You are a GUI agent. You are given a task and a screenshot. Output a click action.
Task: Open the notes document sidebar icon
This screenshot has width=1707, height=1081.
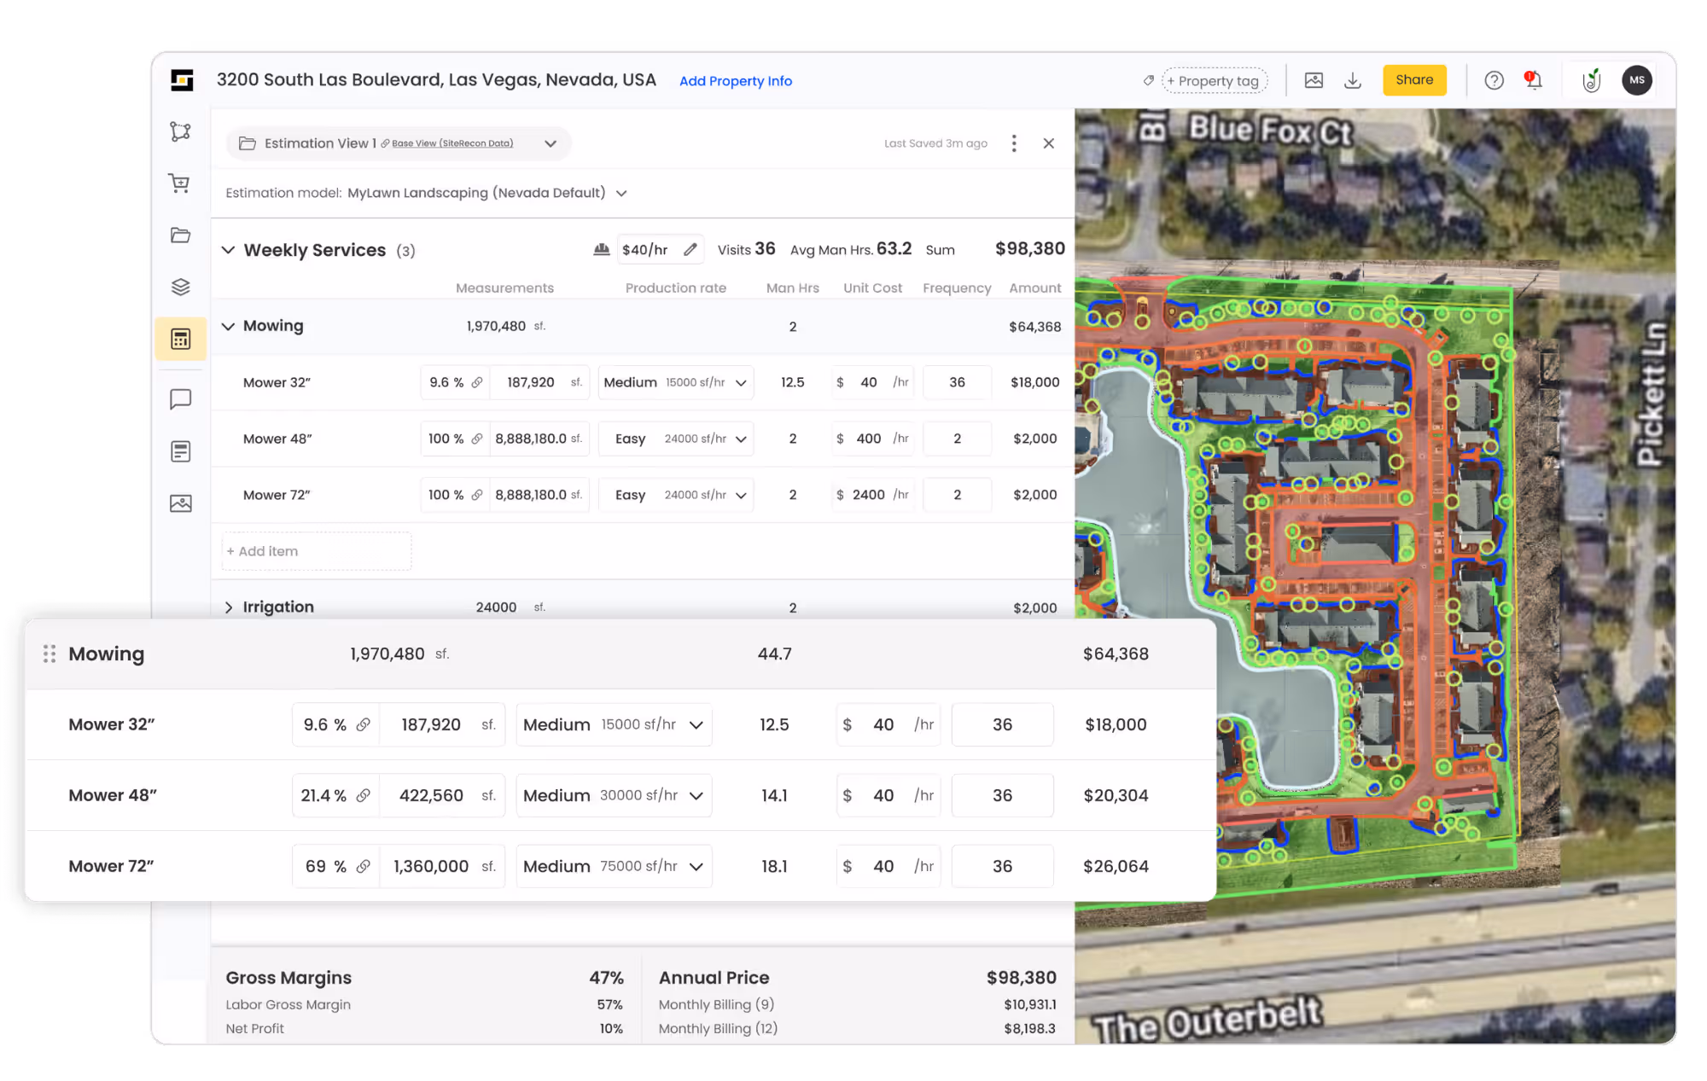(x=180, y=451)
